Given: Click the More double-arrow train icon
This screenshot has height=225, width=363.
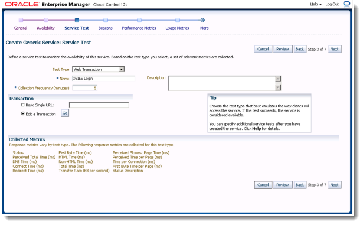Looking at the screenshot, I should [x=203, y=20].
